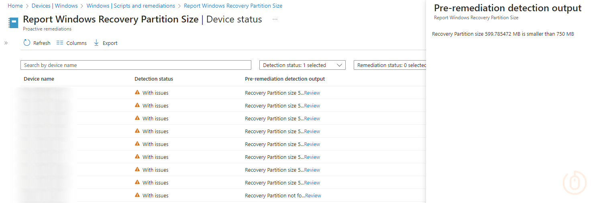Click the Export download icon
The image size is (595, 203).
[96, 43]
